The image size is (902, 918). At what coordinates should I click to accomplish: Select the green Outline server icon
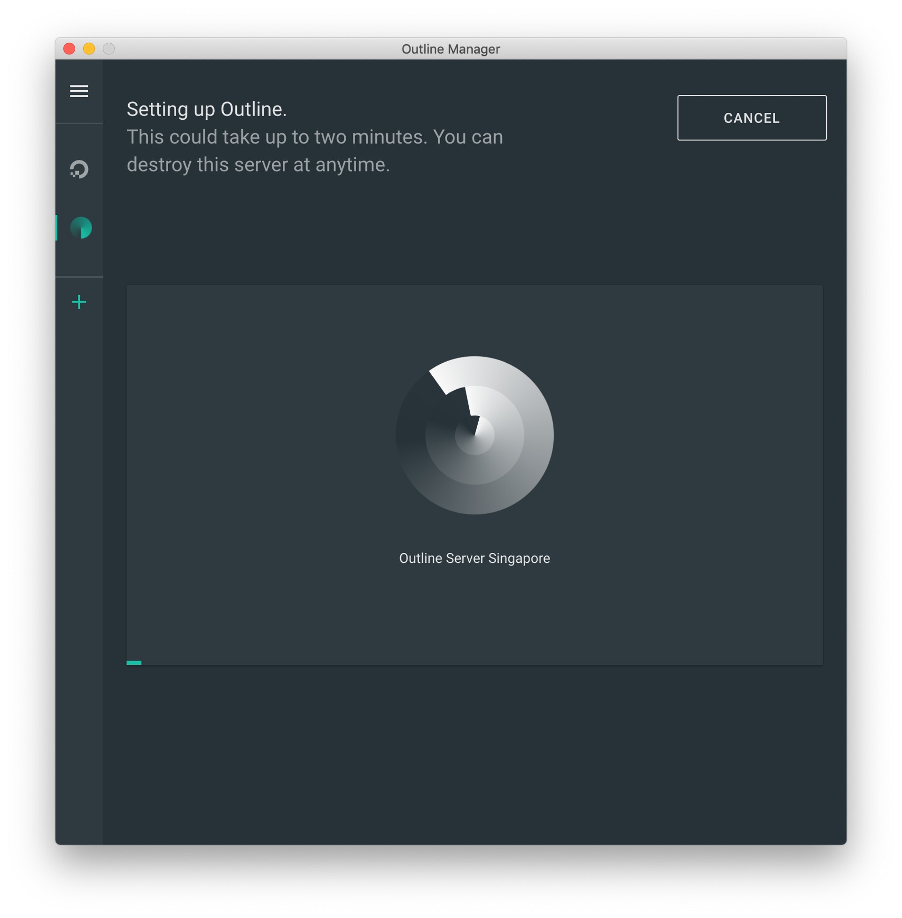pyautogui.click(x=81, y=228)
